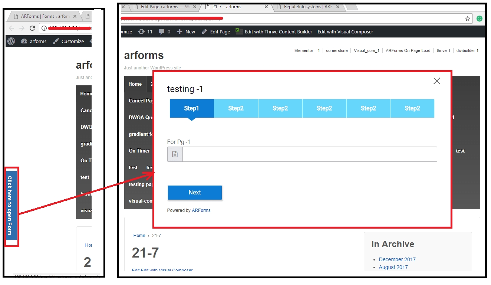
Task: Click the WordPress logo in admin bar
Action: (x=11, y=41)
